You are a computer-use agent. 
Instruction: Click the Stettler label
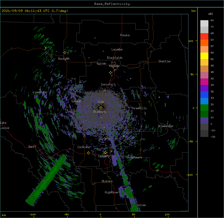point(165,61)
